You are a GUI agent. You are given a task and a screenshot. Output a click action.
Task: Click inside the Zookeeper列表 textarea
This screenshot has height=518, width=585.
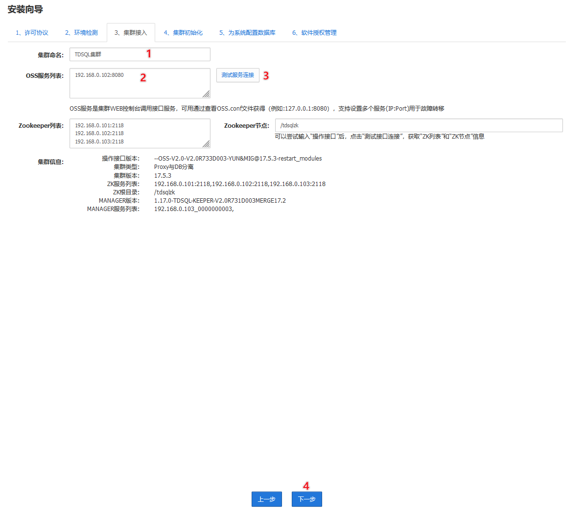pos(140,134)
